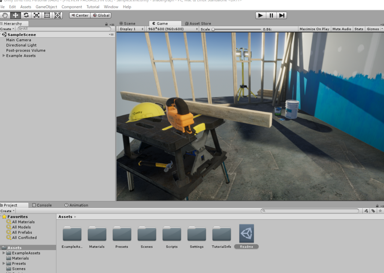Open the Hierarchy panel options menu

(x=112, y=24)
